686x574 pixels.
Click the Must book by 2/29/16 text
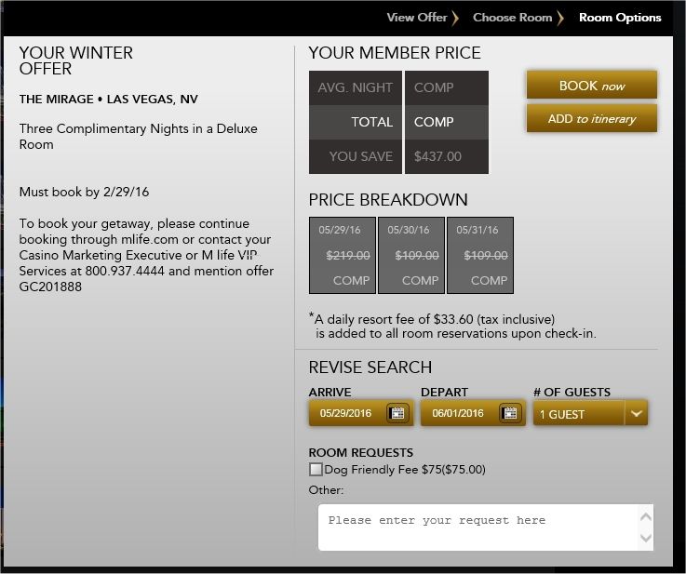(x=84, y=192)
